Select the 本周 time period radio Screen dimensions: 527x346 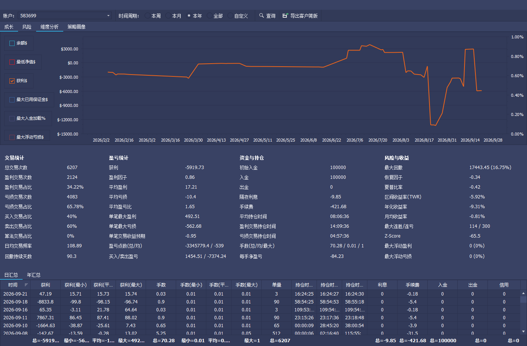[152, 16]
